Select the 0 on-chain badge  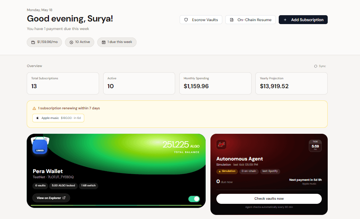click(x=249, y=171)
